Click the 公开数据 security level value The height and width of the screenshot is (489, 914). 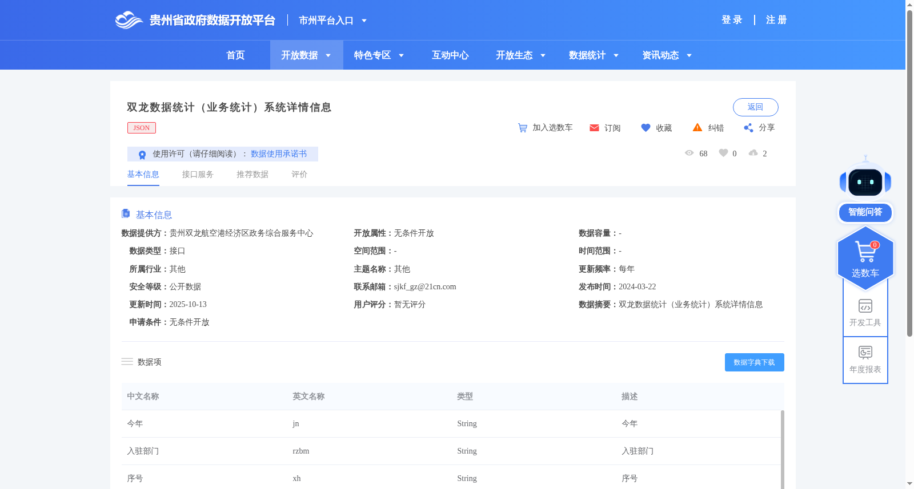pos(185,287)
